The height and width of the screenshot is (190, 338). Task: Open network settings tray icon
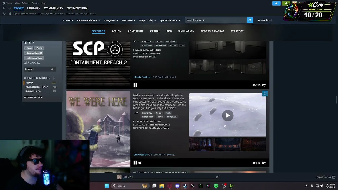point(317,186)
